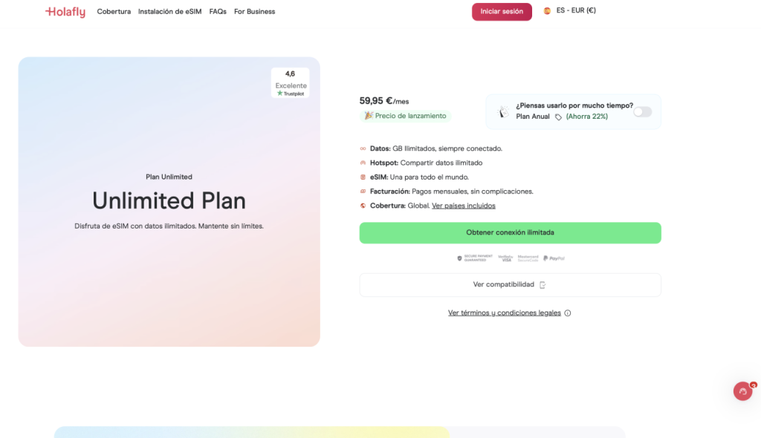Click the eSIM card icon

click(x=363, y=177)
